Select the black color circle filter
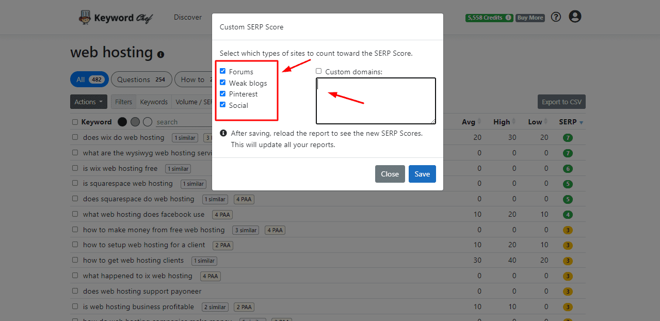 click(122, 122)
